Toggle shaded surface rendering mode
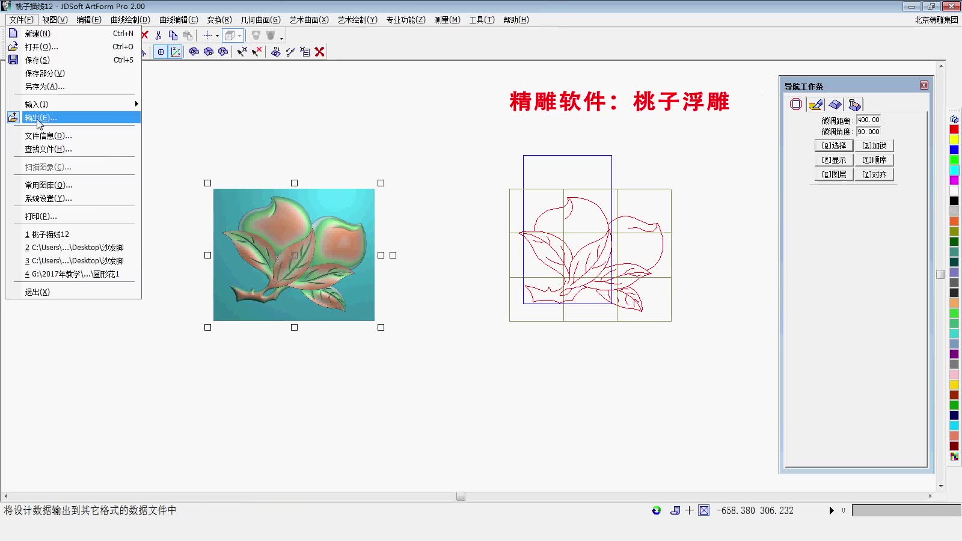Screen dimensions: 962x541 194,52
